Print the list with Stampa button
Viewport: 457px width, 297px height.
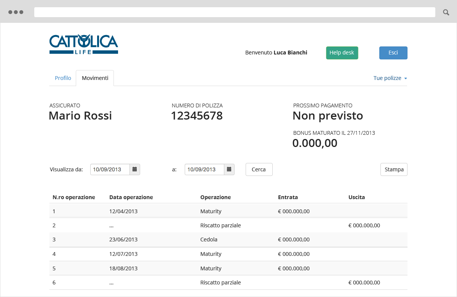394,169
